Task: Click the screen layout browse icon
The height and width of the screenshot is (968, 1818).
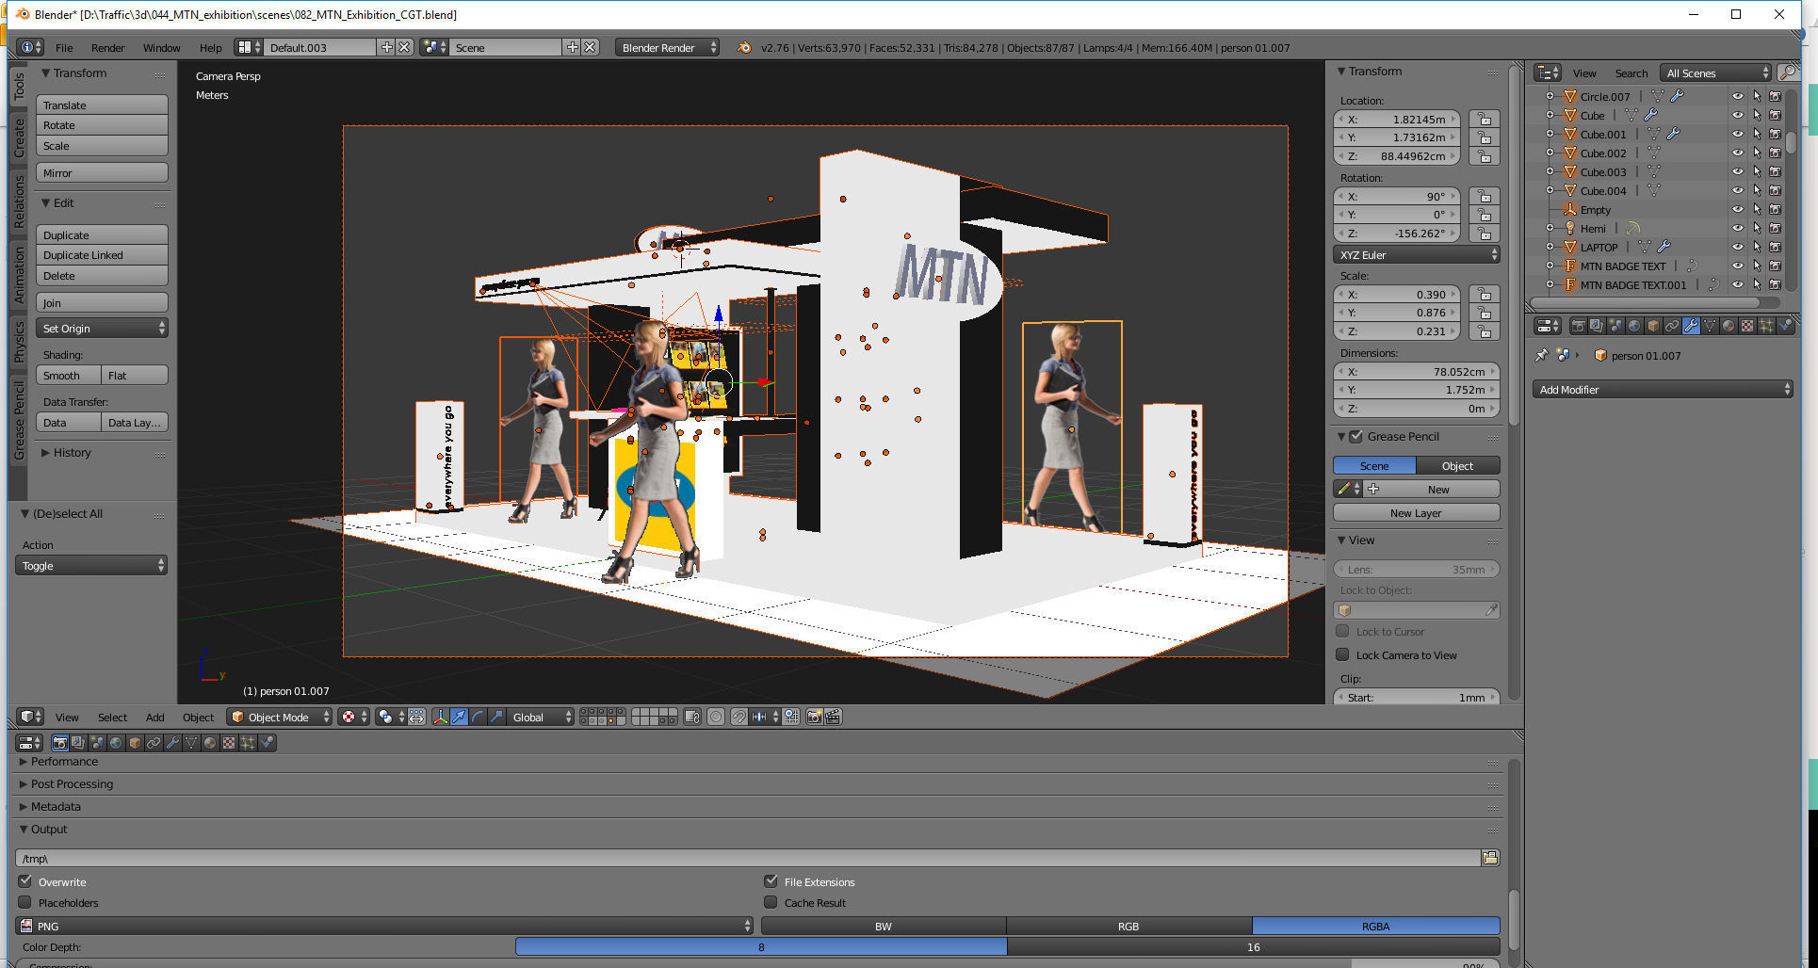Action: point(249,47)
